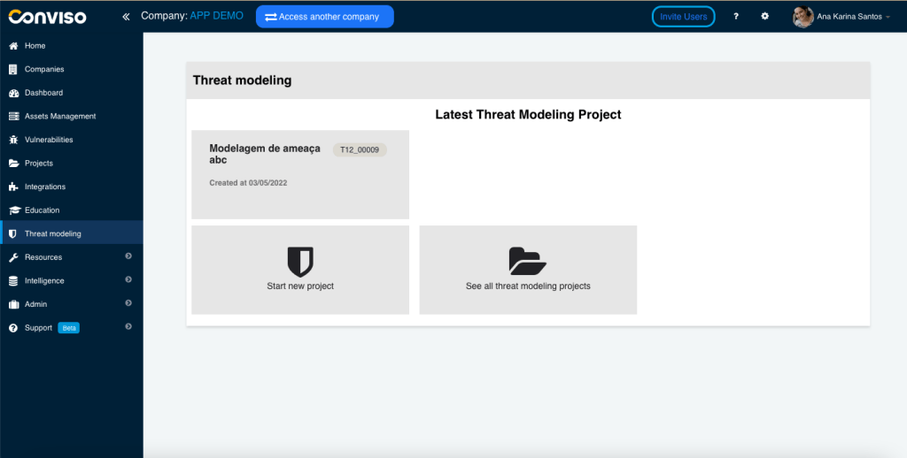
Task: Click the Support label in sidebar
Action: pos(38,328)
